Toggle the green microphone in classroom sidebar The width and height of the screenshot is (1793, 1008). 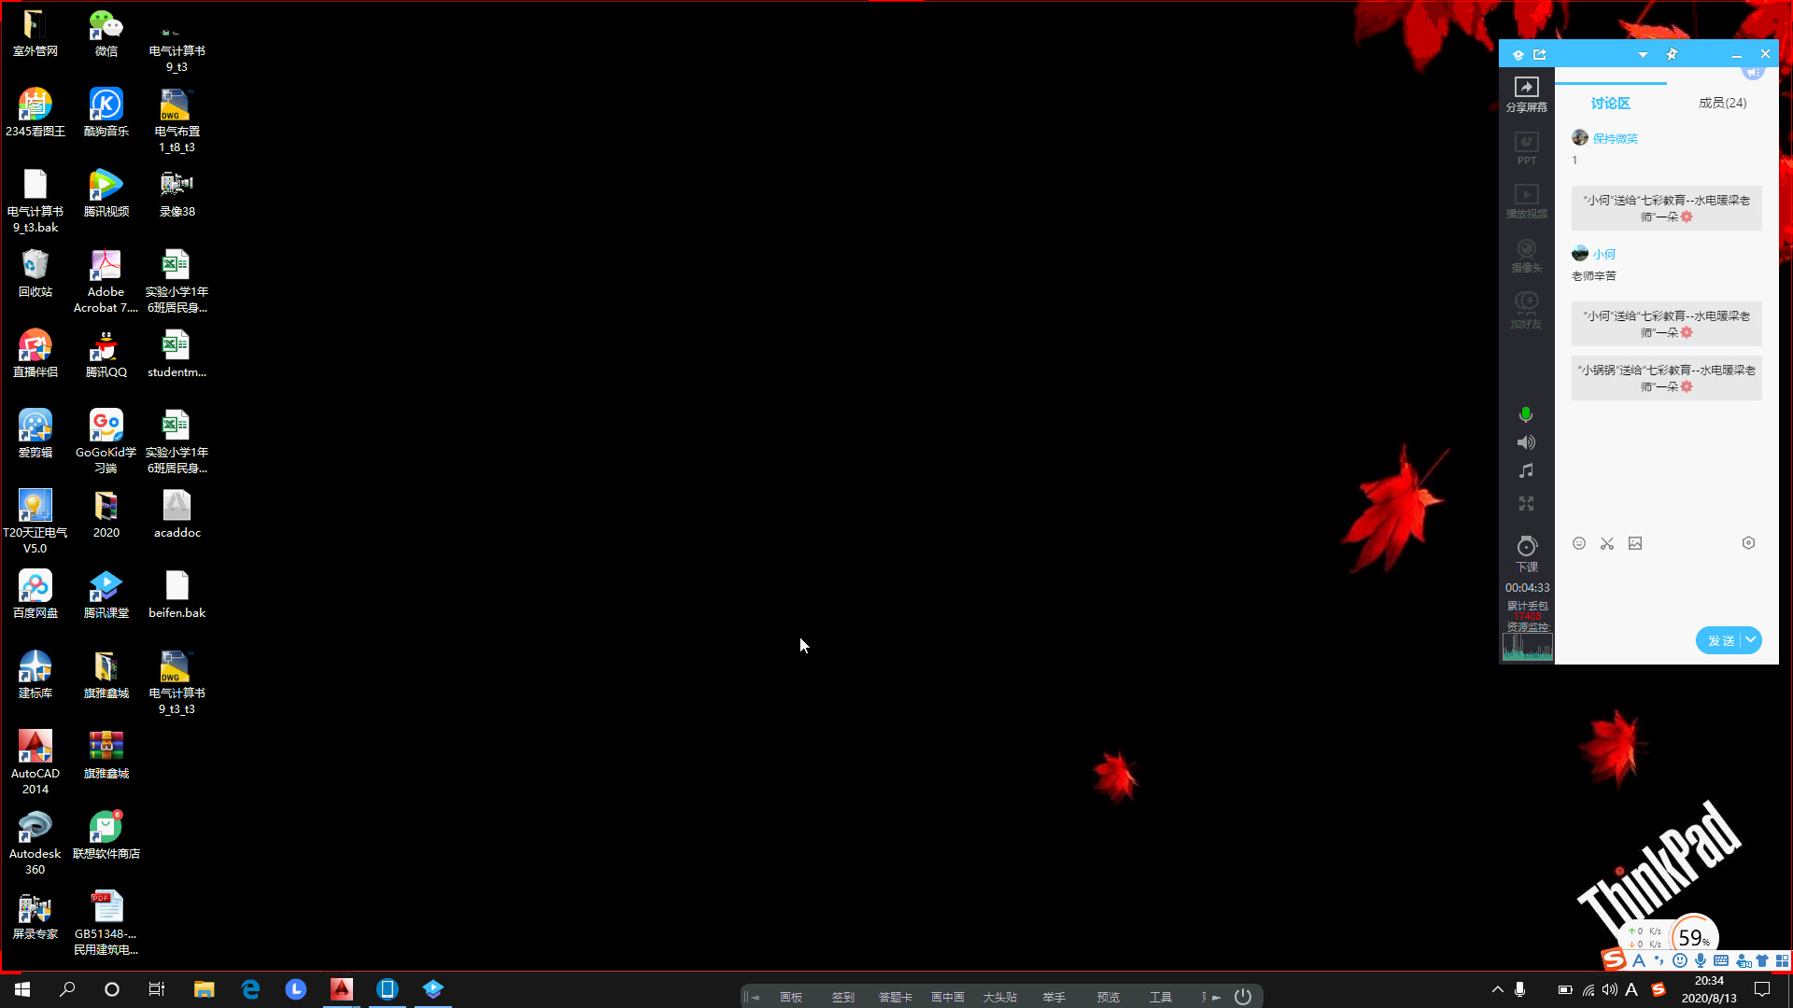coord(1526,414)
